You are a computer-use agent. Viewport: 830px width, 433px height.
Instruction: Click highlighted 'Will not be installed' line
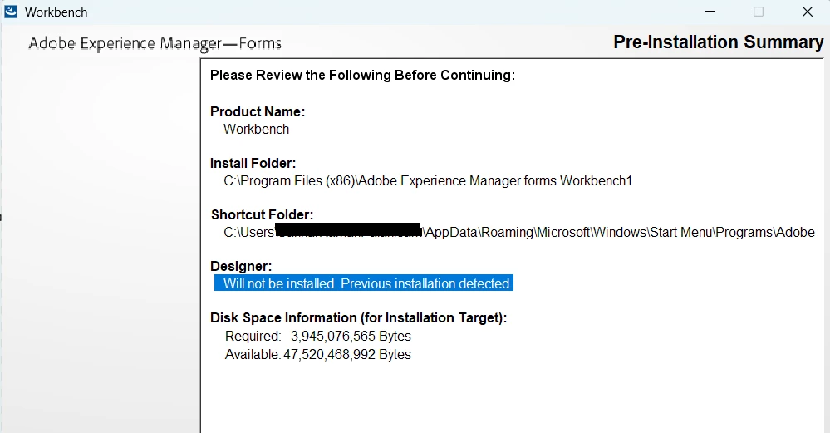tap(364, 283)
